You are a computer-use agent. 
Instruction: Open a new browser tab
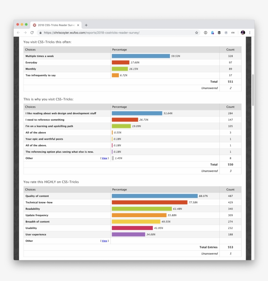(86, 25)
